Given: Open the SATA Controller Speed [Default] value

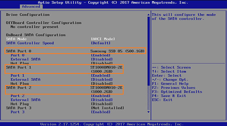Looking at the screenshot, I should pos(101,43).
